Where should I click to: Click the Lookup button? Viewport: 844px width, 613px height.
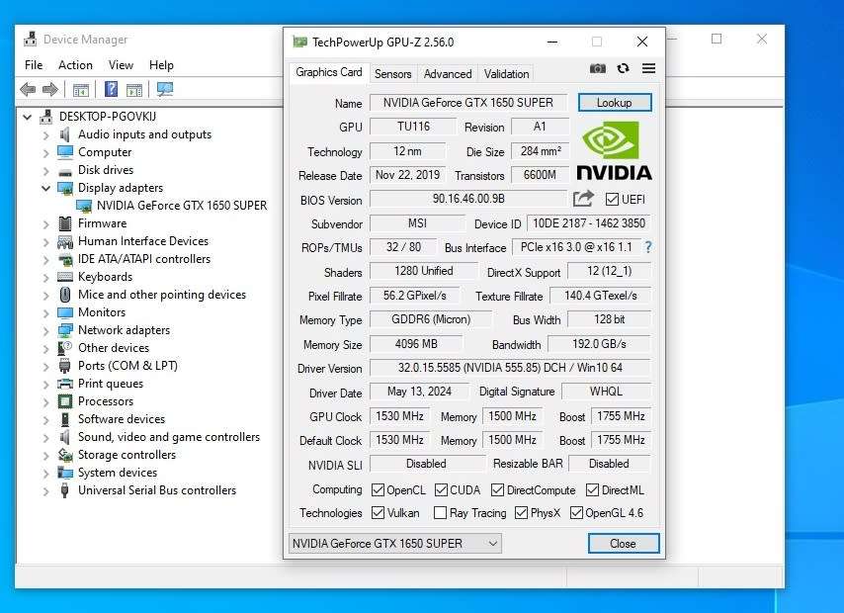(x=614, y=103)
